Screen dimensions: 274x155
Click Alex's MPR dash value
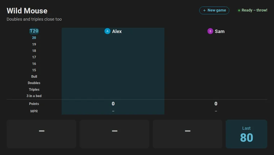(113, 111)
